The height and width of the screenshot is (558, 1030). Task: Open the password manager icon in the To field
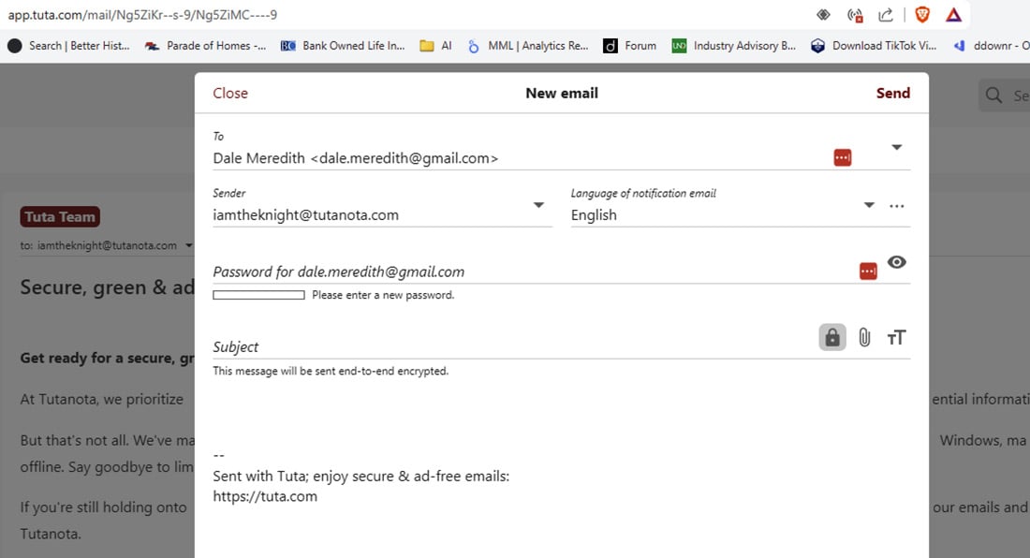click(842, 156)
